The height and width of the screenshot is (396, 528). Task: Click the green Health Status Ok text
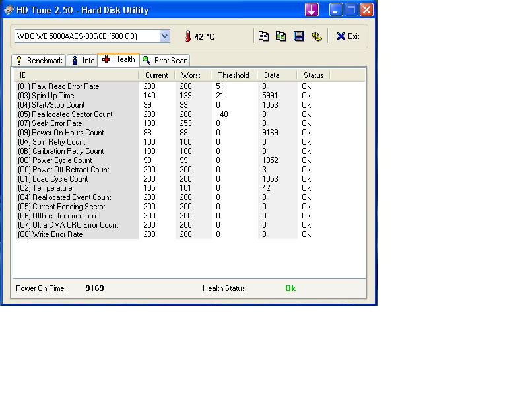point(290,288)
